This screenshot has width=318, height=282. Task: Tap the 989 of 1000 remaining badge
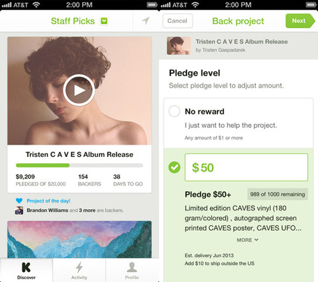277,194
